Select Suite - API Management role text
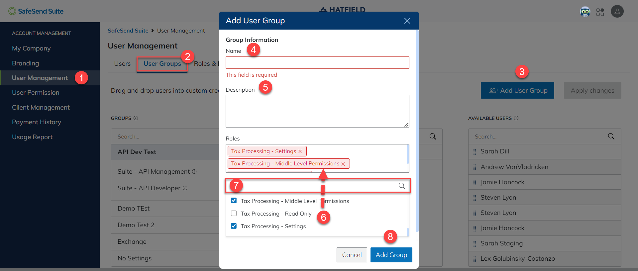638x271 pixels. pos(154,172)
